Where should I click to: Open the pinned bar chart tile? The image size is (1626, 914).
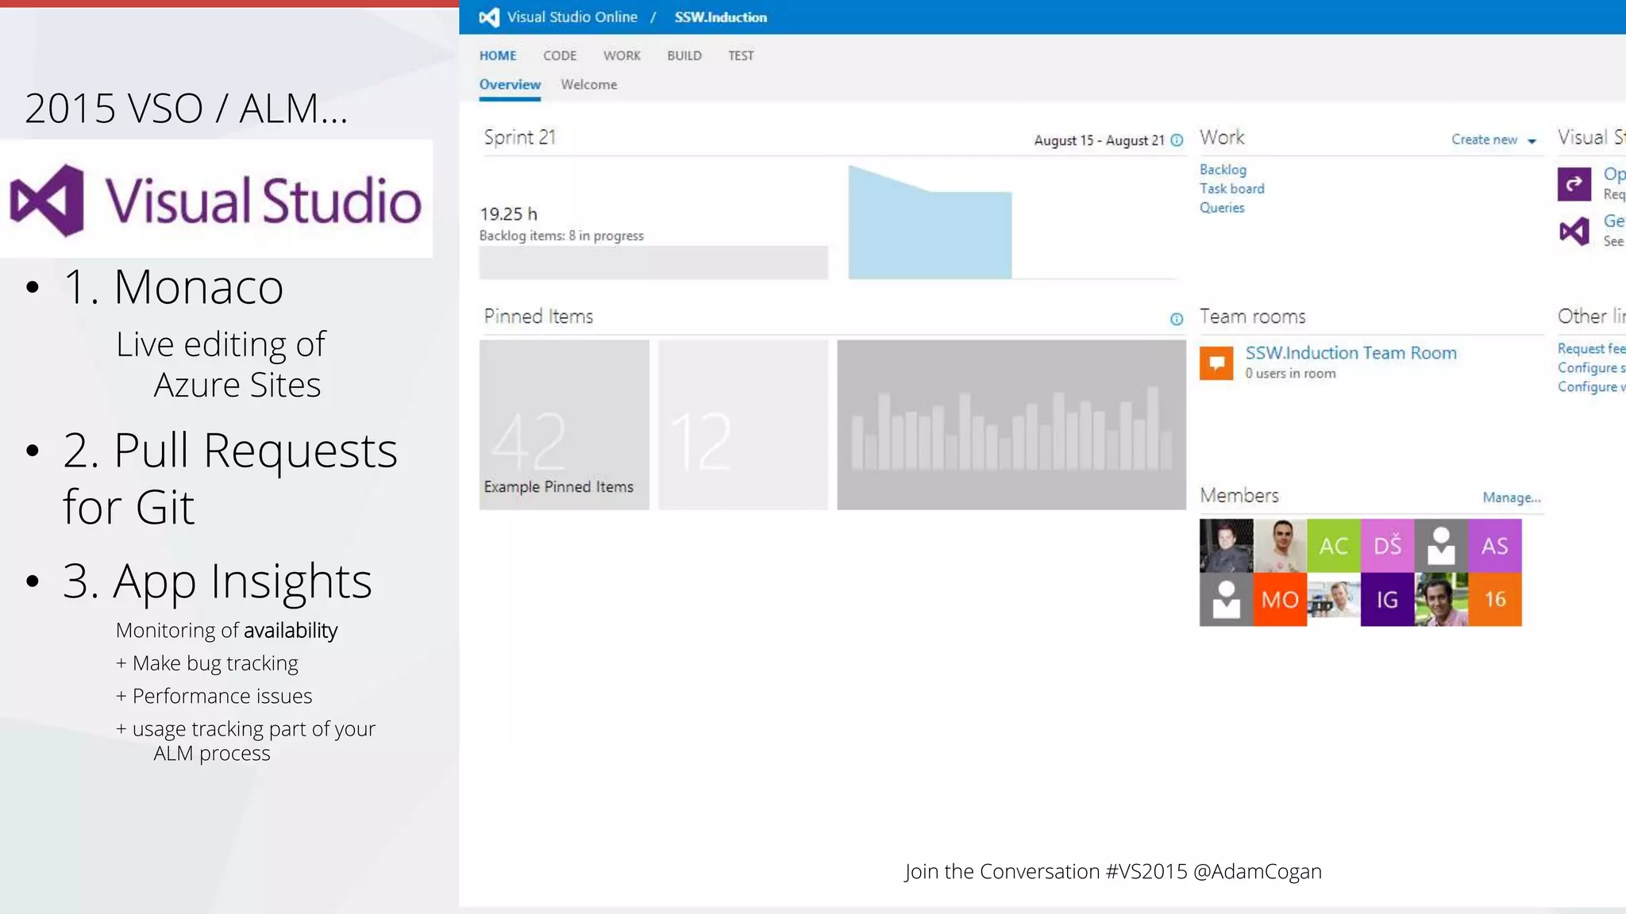click(1011, 424)
